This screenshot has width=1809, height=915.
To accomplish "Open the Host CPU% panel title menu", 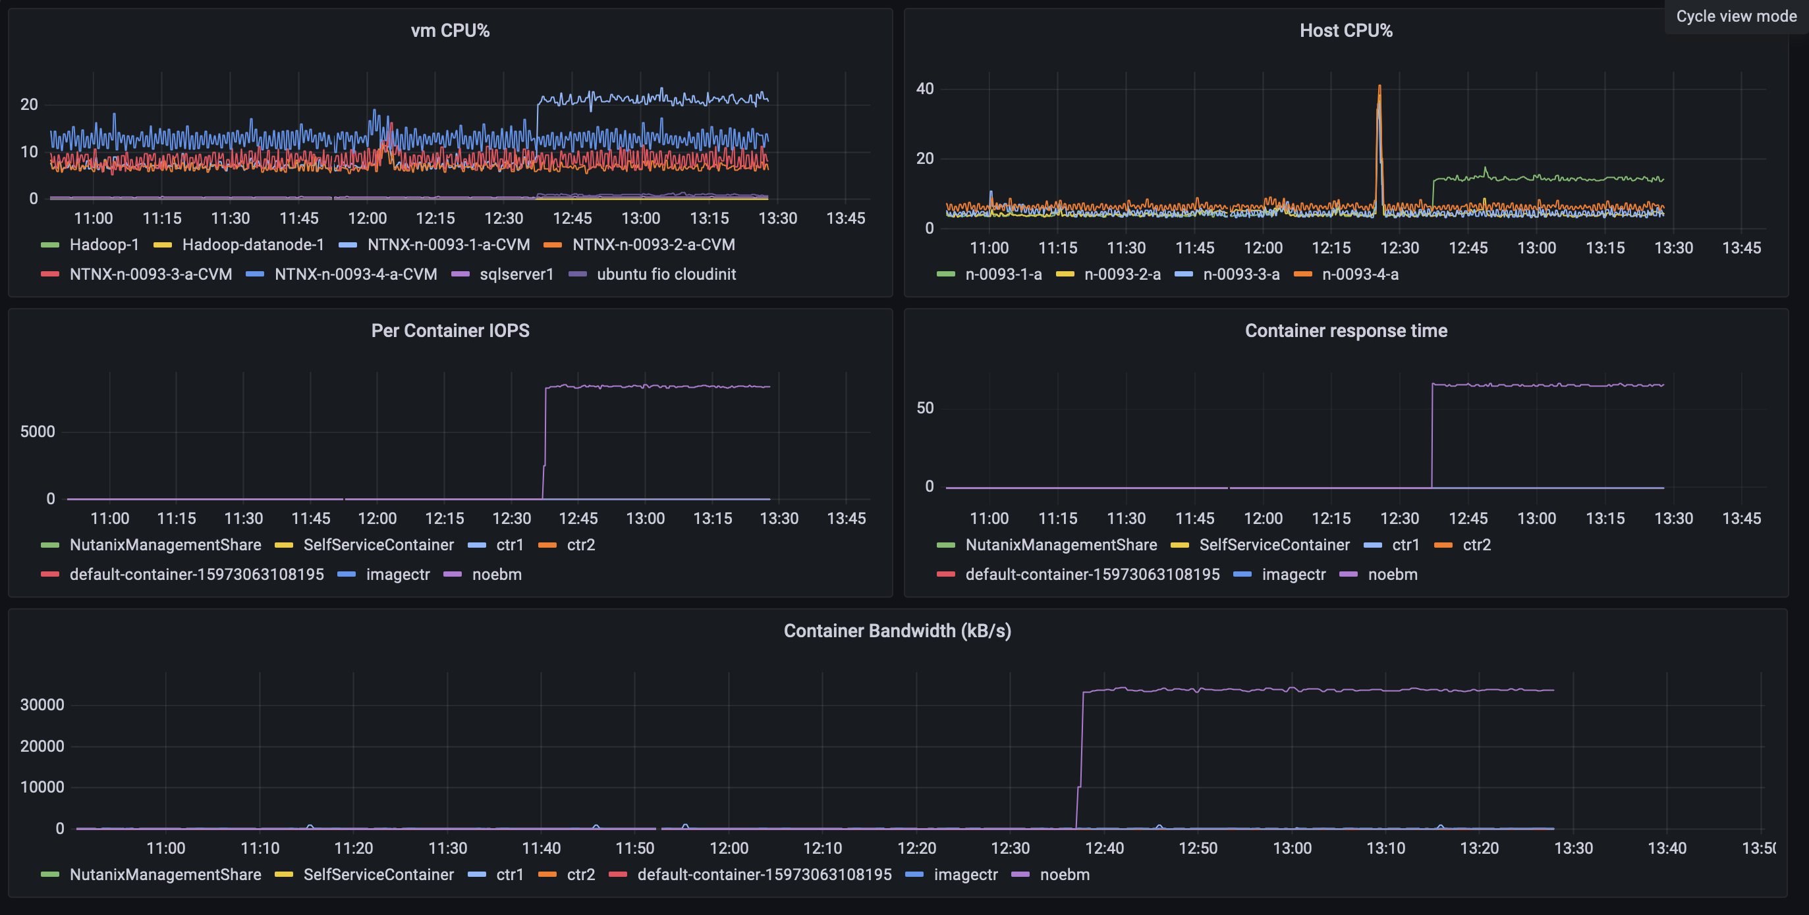I will click(x=1345, y=31).
